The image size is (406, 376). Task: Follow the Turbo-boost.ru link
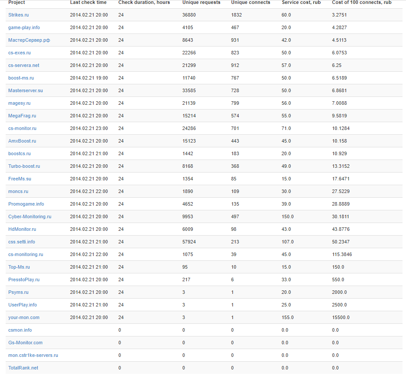[x=24, y=166]
